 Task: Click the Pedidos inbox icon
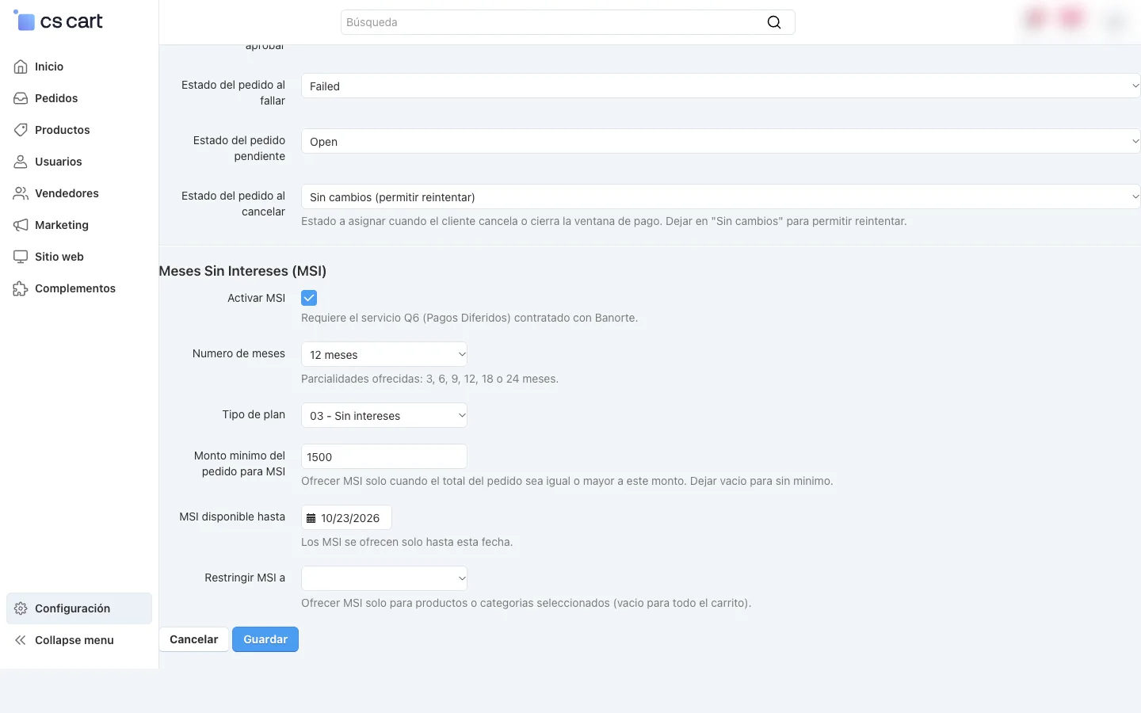pyautogui.click(x=21, y=98)
